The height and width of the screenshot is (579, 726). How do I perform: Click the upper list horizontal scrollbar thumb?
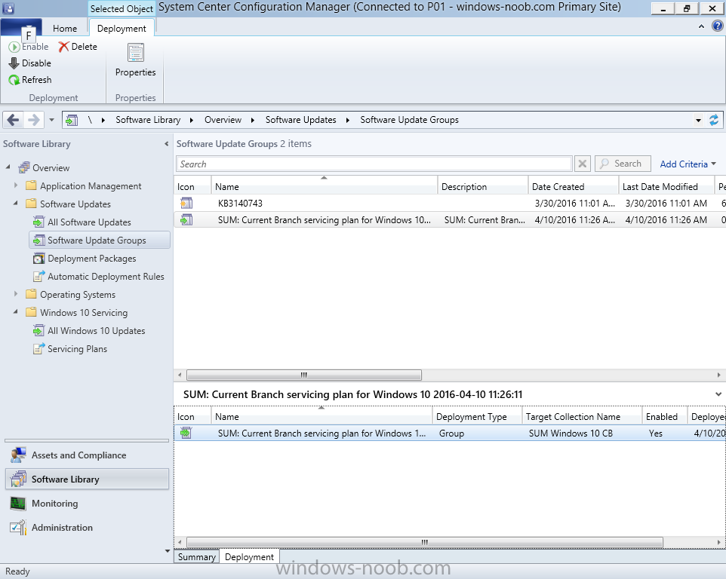[x=303, y=375]
